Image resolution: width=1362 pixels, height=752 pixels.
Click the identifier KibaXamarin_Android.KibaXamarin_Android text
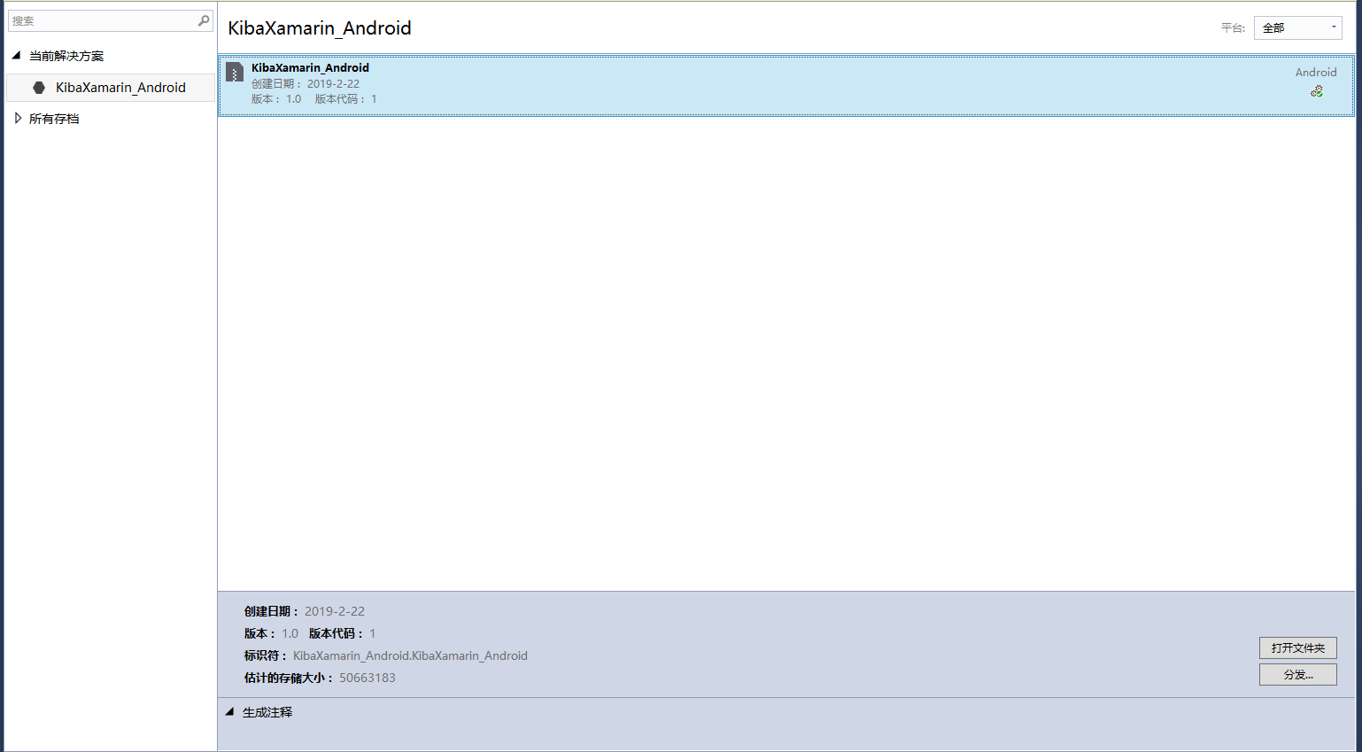point(410,655)
